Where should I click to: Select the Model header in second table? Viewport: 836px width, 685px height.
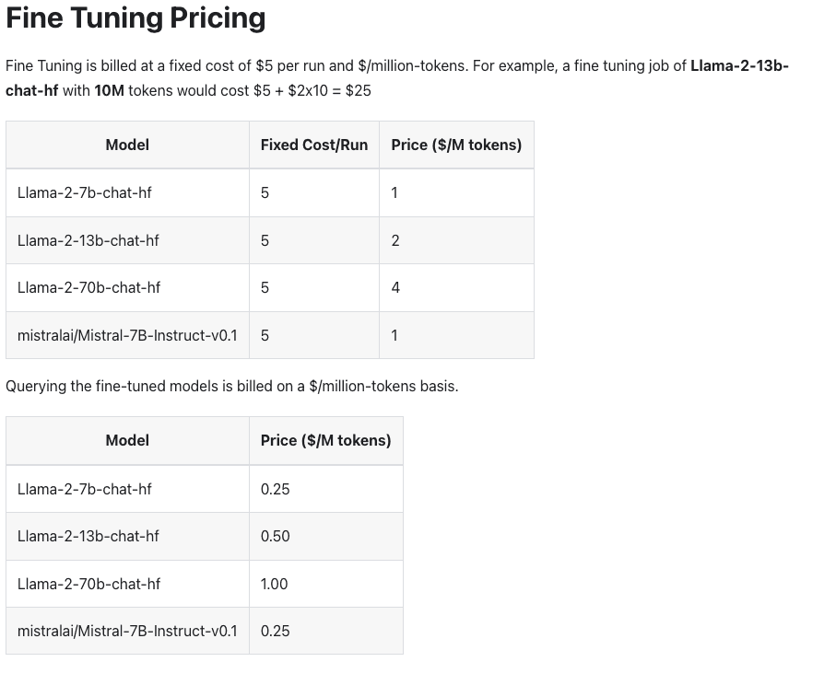(127, 440)
